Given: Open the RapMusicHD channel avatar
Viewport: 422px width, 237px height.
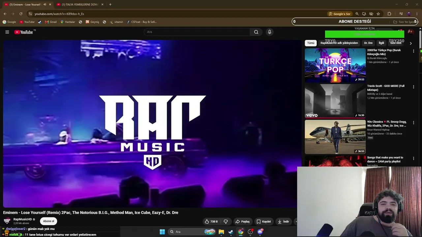Looking at the screenshot, I should click(x=7, y=221).
